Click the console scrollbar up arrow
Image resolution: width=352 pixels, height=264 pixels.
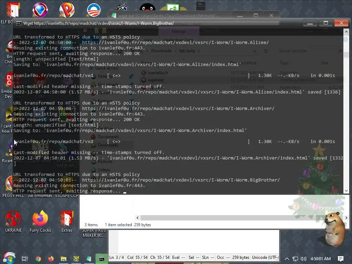click(346, 32)
